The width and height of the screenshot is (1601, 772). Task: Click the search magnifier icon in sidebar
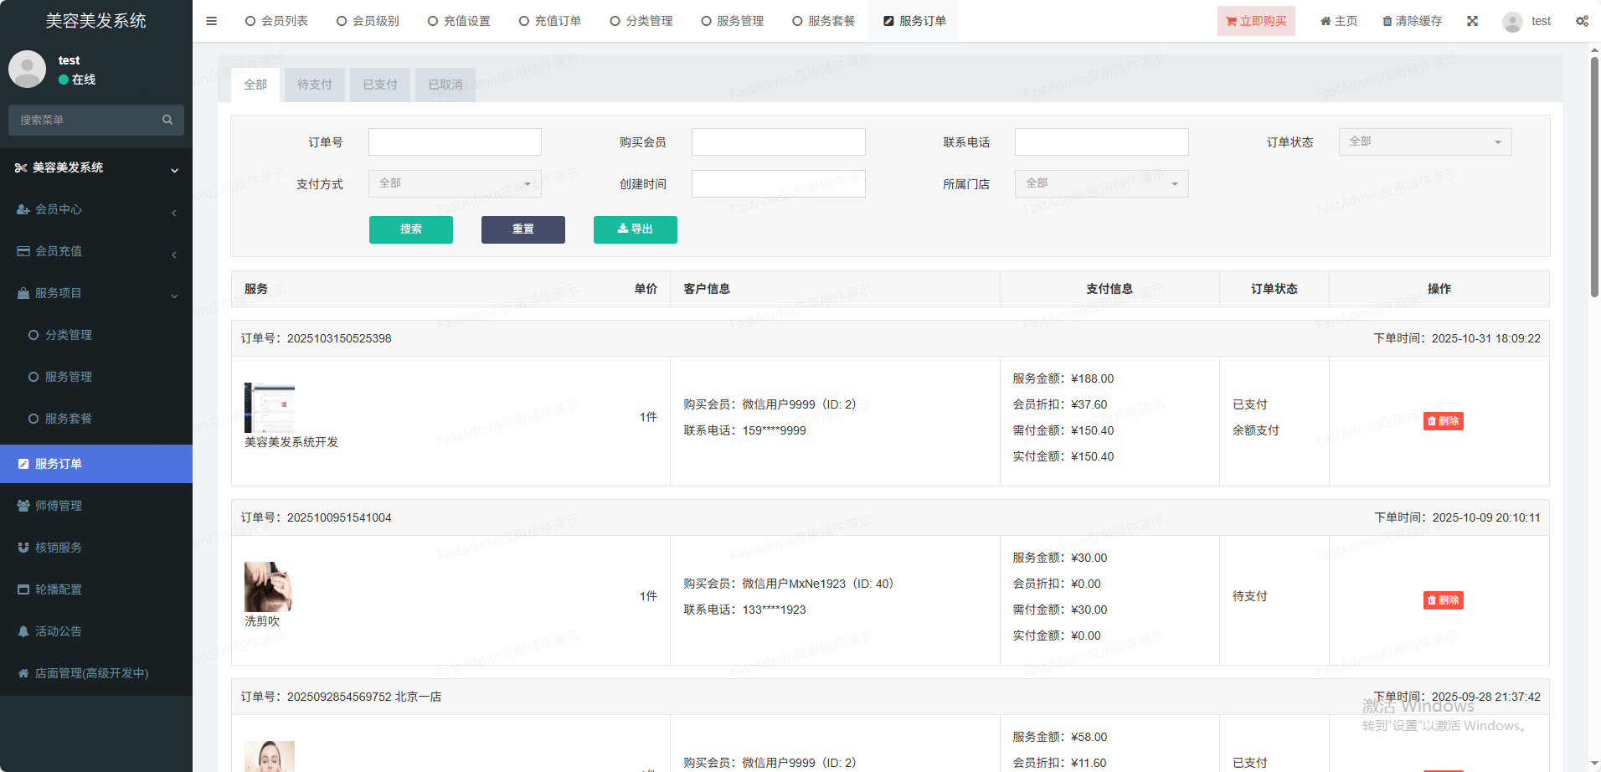tap(167, 120)
